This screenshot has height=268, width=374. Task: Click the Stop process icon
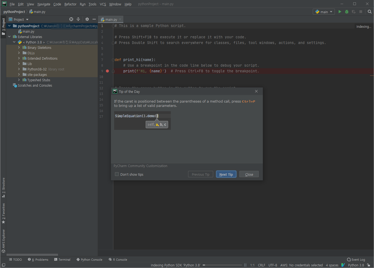point(361,12)
